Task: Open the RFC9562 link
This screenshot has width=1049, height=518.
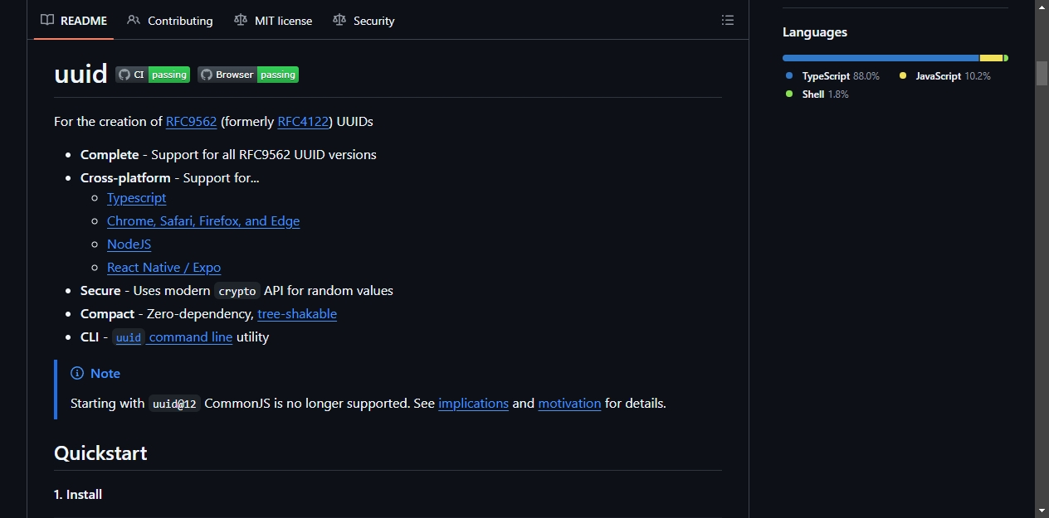Action: pos(191,121)
